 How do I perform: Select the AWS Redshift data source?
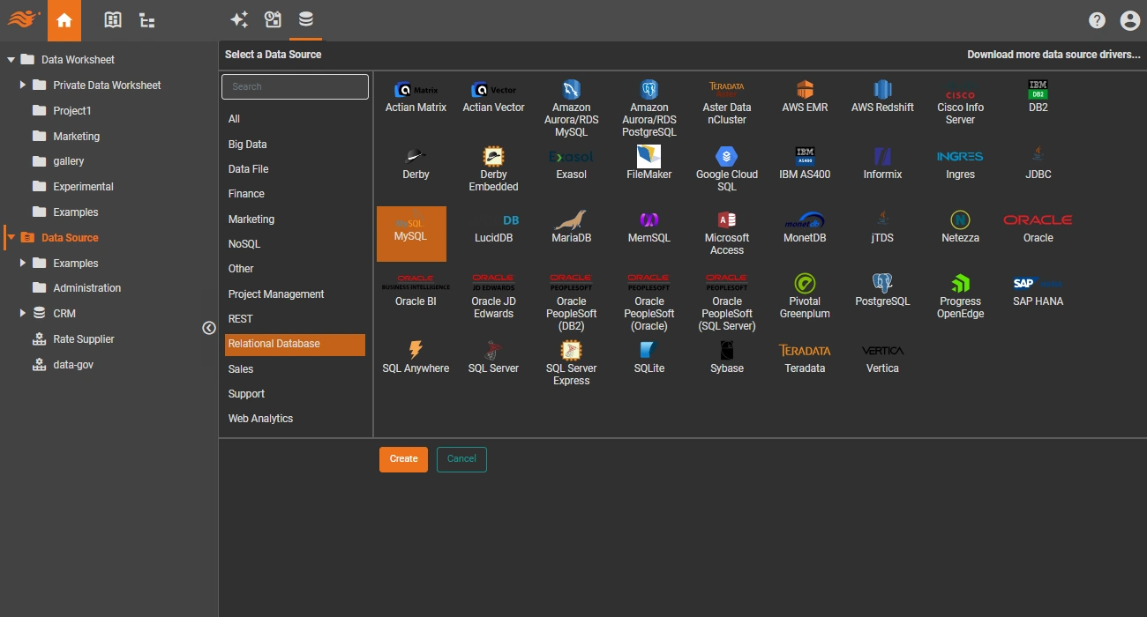882,90
